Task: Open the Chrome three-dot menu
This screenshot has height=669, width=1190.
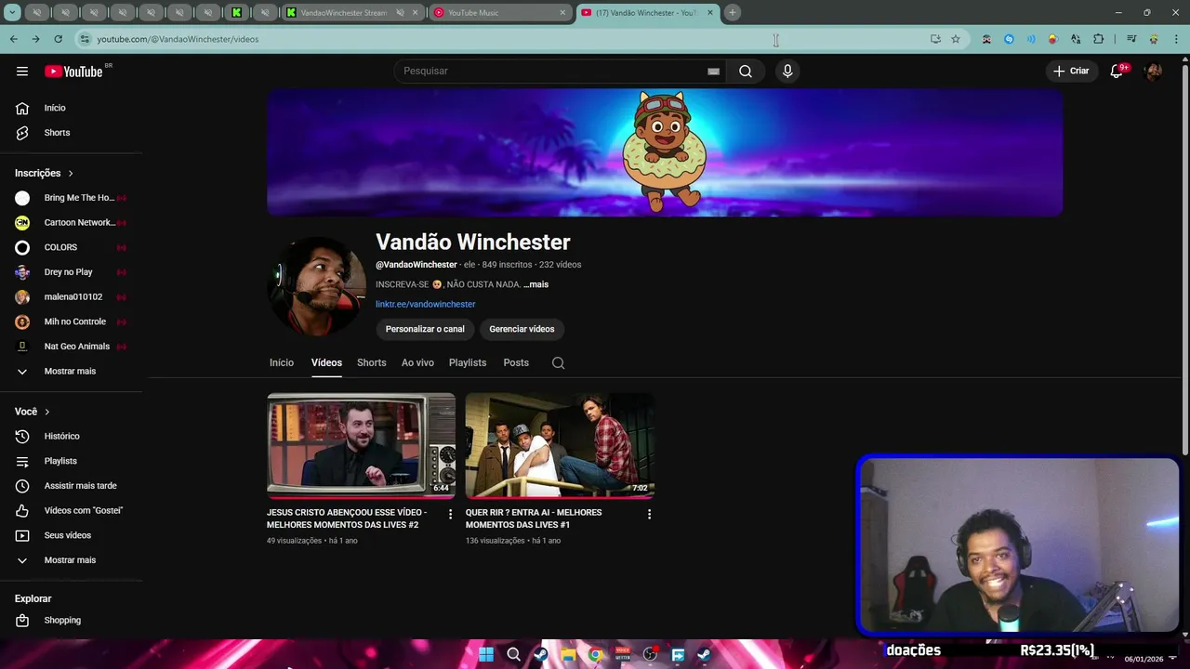Action: [x=1176, y=39]
